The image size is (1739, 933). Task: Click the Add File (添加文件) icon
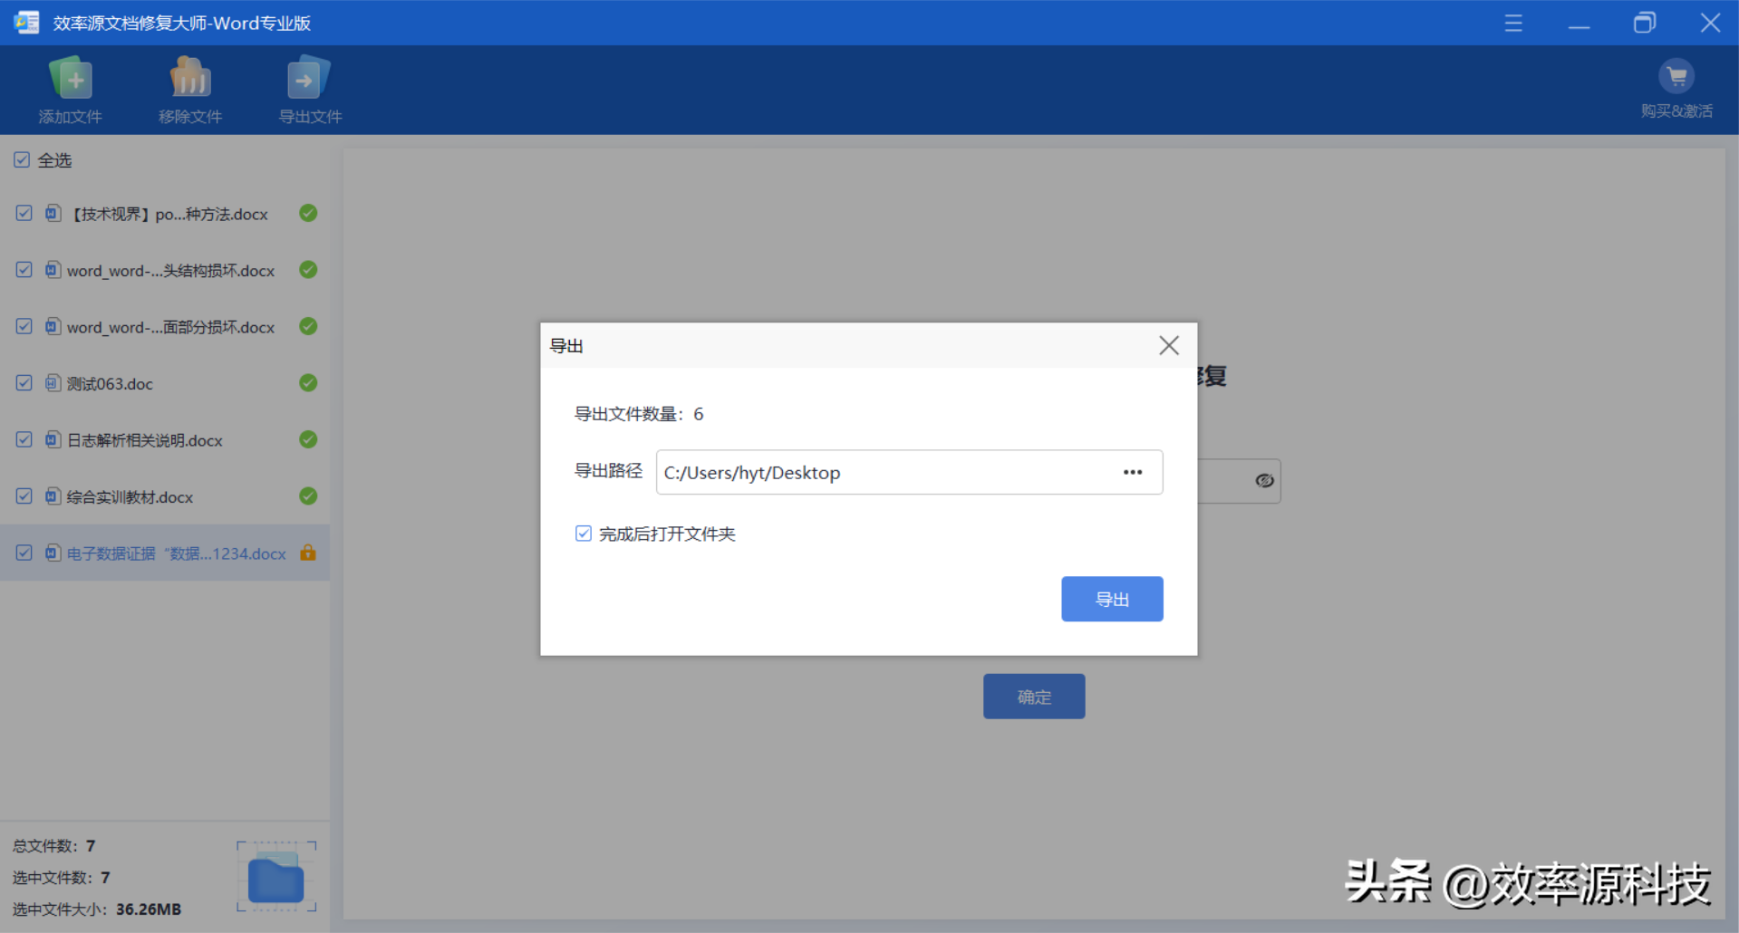70,80
